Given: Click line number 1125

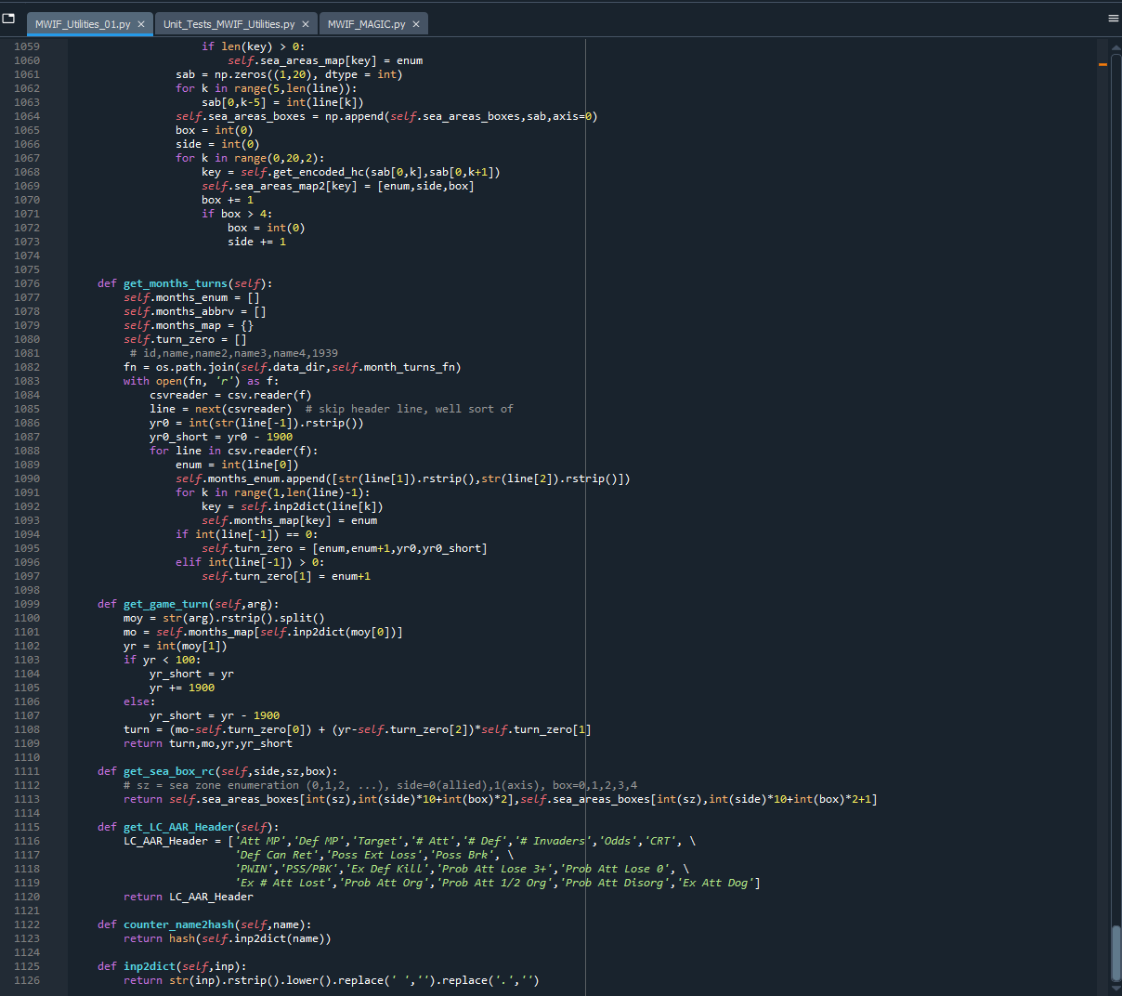Looking at the screenshot, I should point(27,966).
